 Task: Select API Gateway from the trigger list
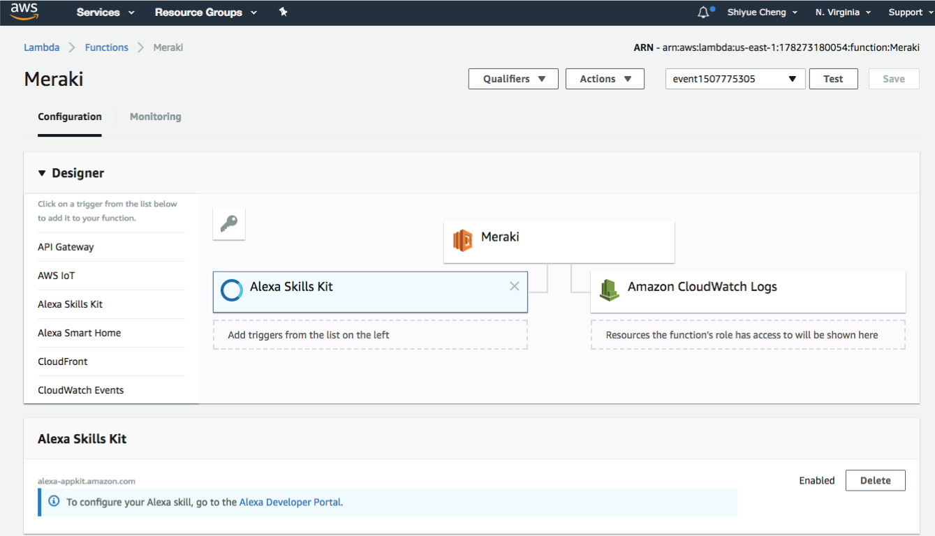click(66, 246)
